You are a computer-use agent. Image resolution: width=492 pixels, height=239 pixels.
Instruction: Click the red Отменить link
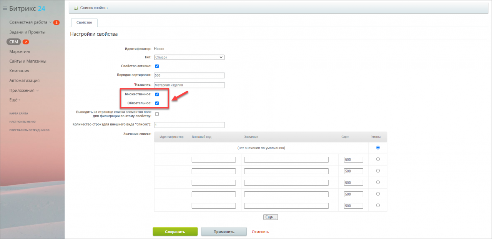click(x=260, y=232)
